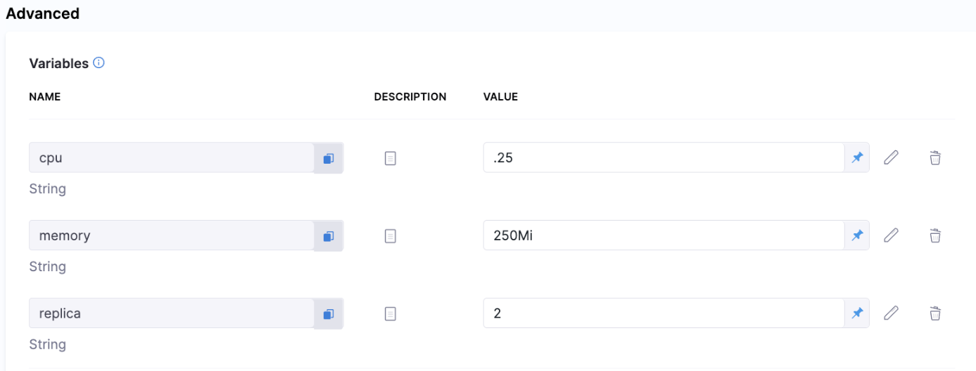Delete the replica variable
Screen dimensions: 976x371
pyautogui.click(x=934, y=313)
